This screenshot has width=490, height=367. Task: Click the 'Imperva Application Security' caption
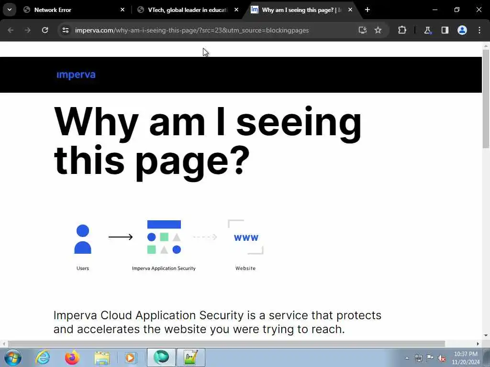[x=164, y=269]
